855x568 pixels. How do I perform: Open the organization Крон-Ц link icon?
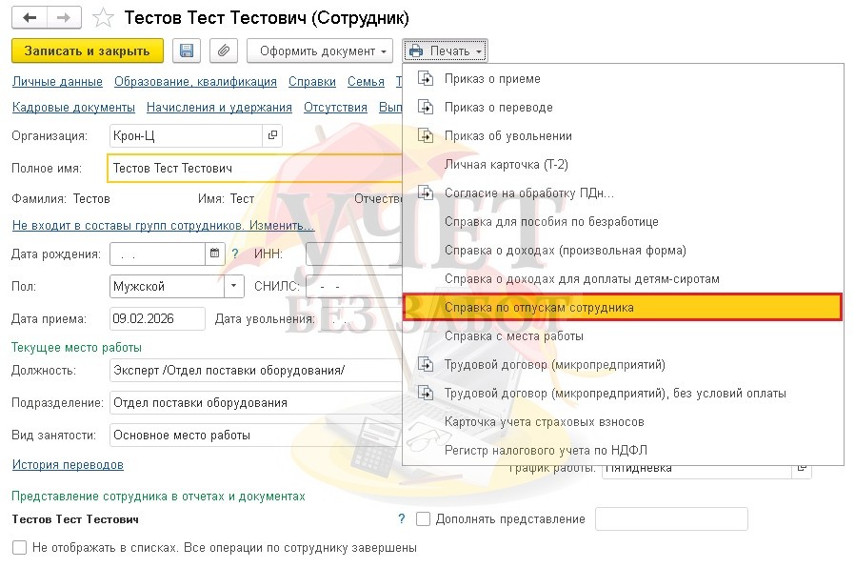(272, 134)
